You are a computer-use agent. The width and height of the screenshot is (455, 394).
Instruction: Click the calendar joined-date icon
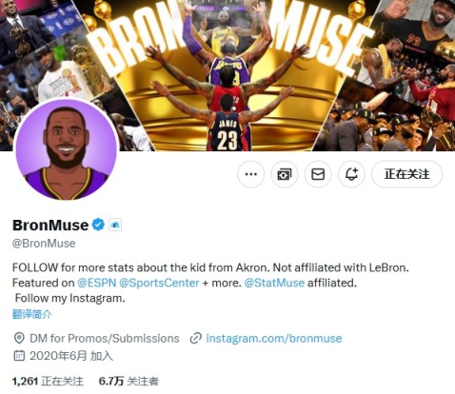[19, 356]
